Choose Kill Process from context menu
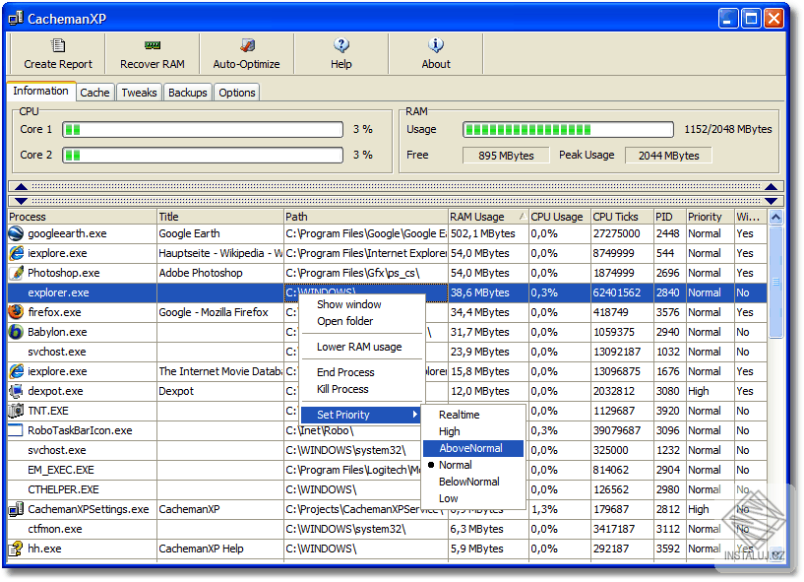 point(342,389)
